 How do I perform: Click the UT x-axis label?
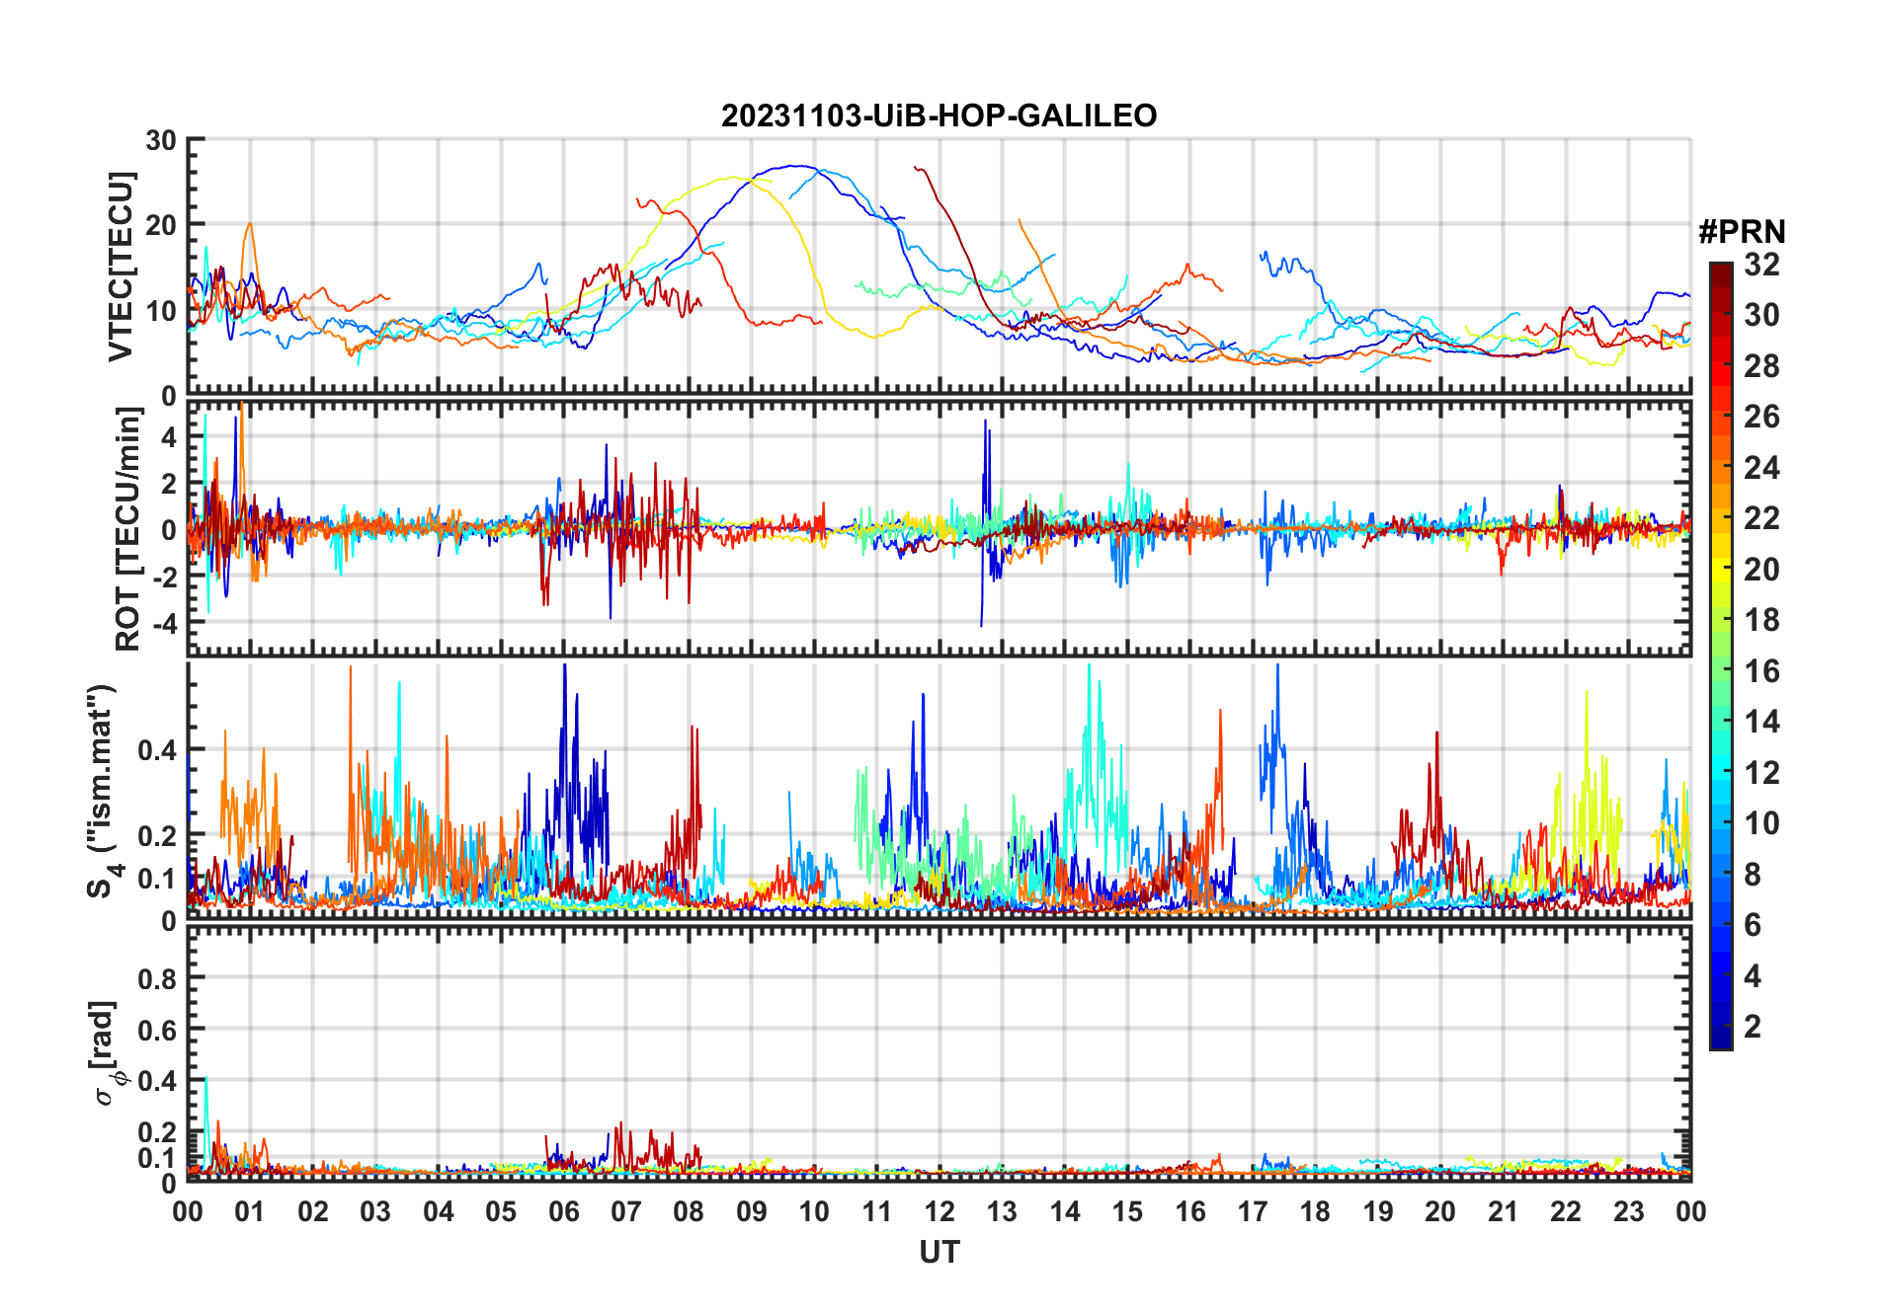(939, 1252)
